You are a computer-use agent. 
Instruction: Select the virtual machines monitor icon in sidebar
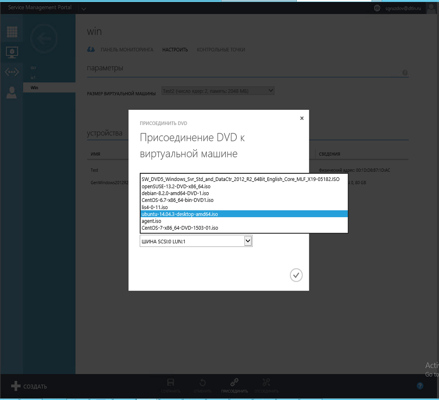[x=12, y=52]
